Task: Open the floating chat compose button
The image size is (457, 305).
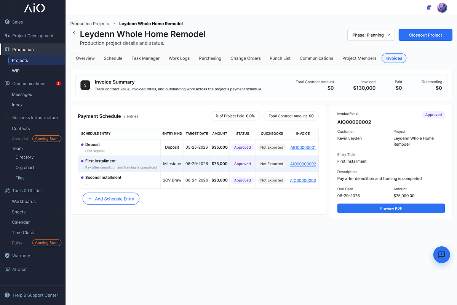Action: [442, 255]
